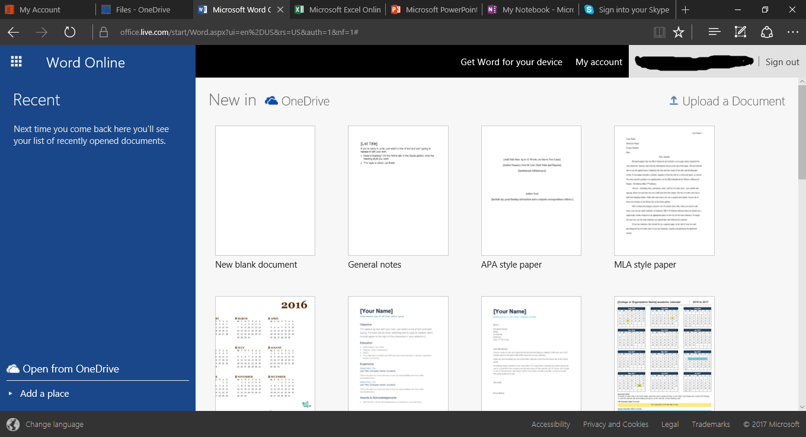Click the Word Online title
Image resolution: width=806 pixels, height=437 pixels.
coord(86,62)
